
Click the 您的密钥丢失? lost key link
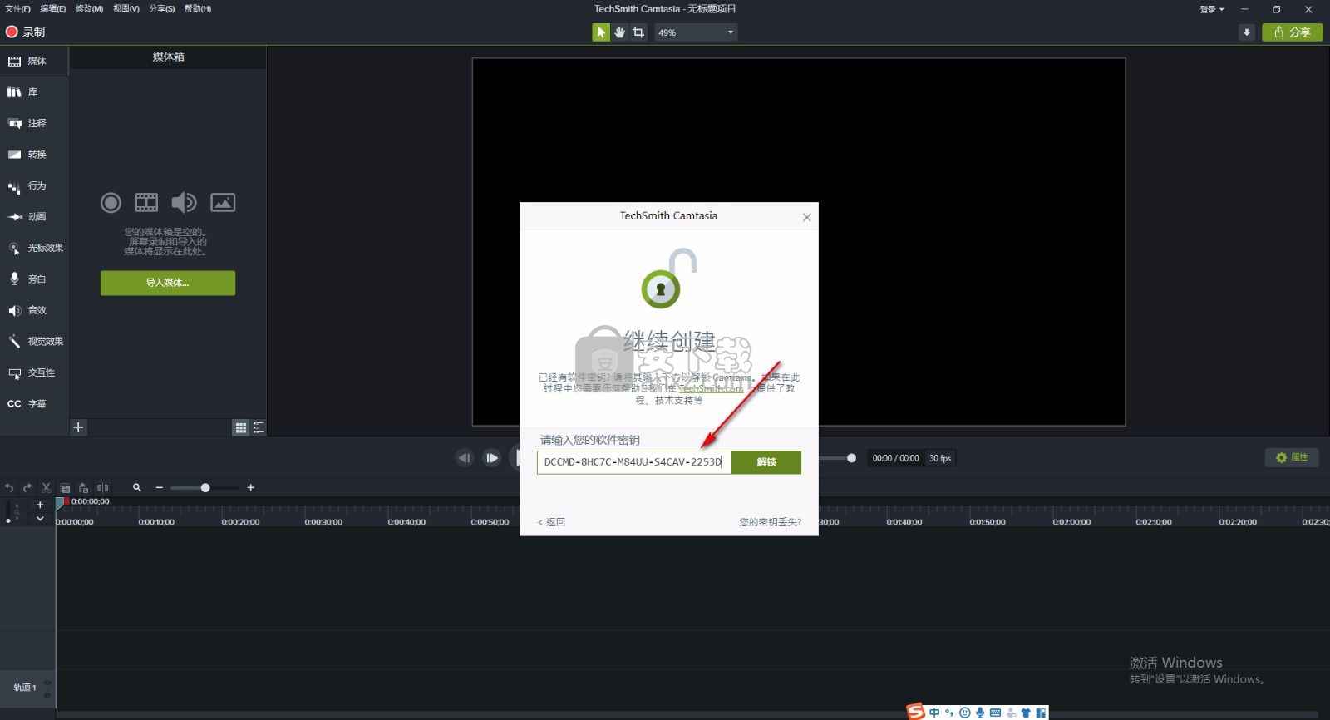click(x=771, y=522)
